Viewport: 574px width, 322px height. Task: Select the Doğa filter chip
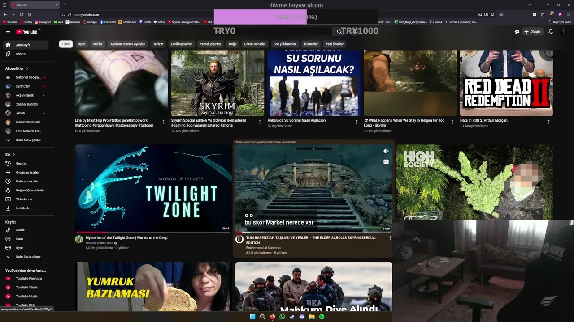(232, 44)
